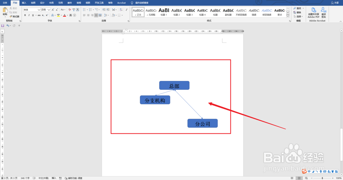Click the Increase Font Size icon
This screenshot has width=343, height=180.
[53, 10]
